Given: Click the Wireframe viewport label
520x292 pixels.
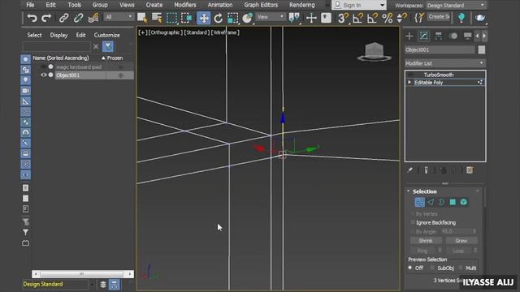Looking at the screenshot, I should [x=225, y=32].
